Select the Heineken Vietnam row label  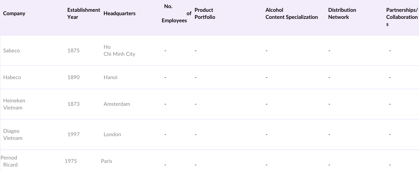pyautogui.click(x=14, y=104)
